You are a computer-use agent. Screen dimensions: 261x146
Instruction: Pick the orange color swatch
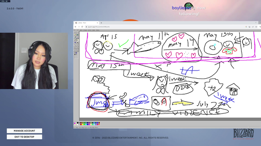point(99,125)
